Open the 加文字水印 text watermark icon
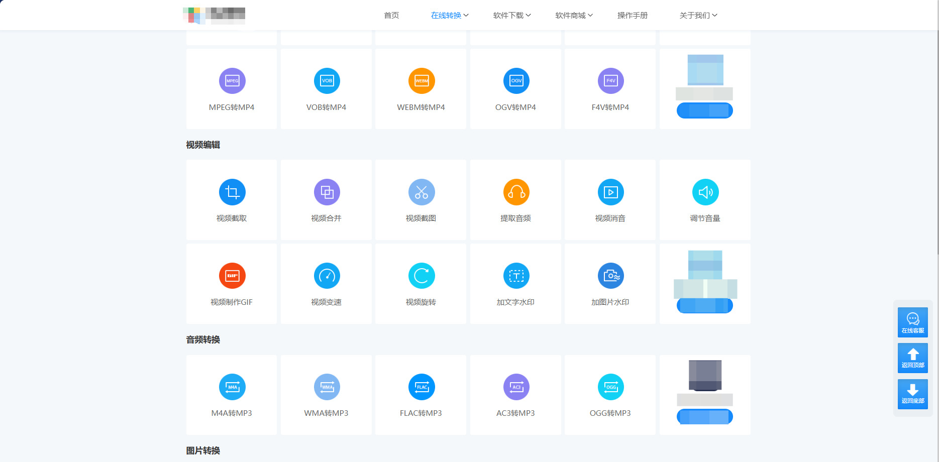The height and width of the screenshot is (462, 939). pos(516,276)
